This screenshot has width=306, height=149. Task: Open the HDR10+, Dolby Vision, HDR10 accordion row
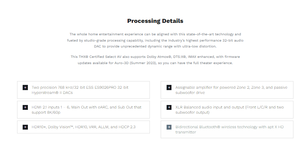point(83,127)
